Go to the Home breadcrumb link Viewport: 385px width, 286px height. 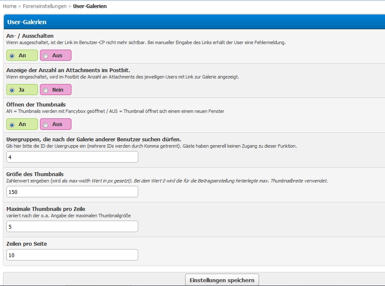click(10, 6)
